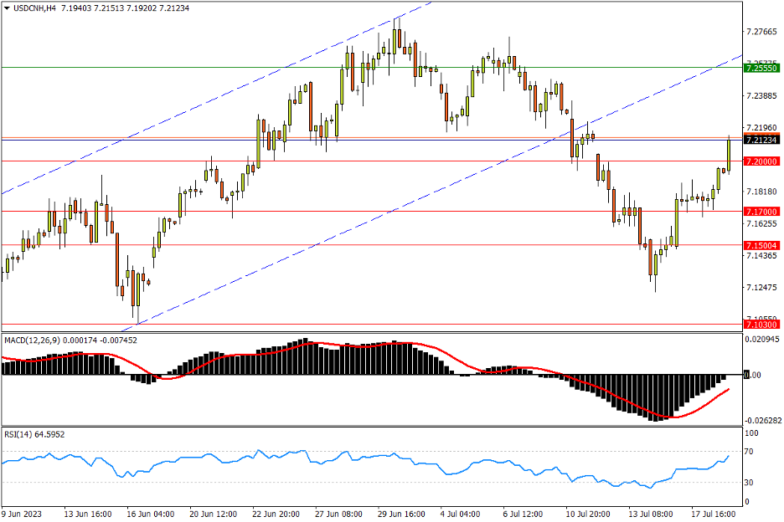
Task: Open the chart menu triangle beside USDCNH,H4
Action: [7, 8]
